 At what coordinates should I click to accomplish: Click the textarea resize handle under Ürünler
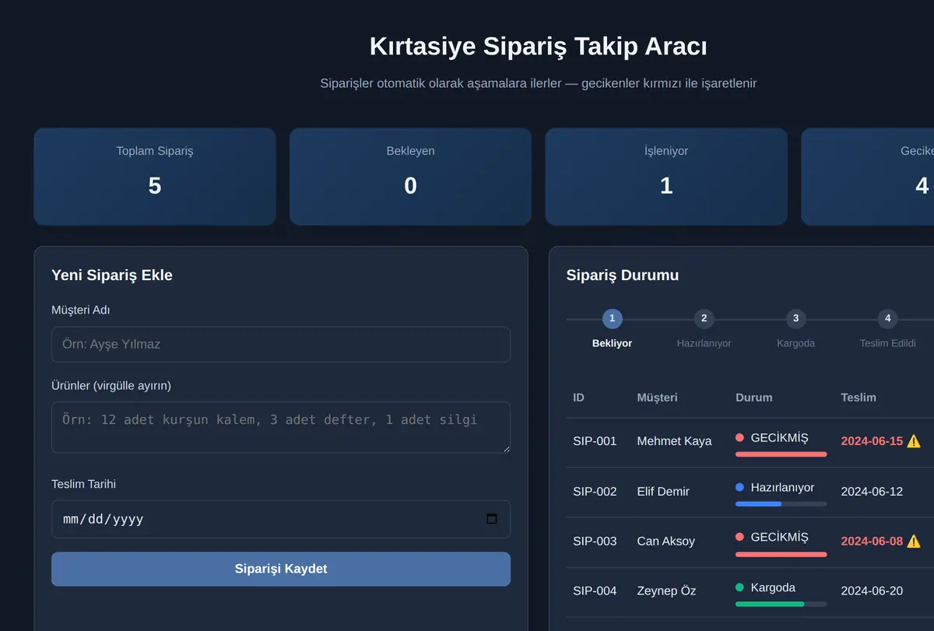[x=505, y=447]
